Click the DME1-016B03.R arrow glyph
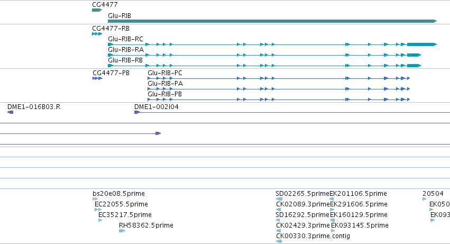This screenshot has width=450, height=244. 11,112
